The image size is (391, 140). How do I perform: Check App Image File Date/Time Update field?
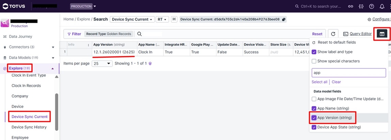point(314,99)
